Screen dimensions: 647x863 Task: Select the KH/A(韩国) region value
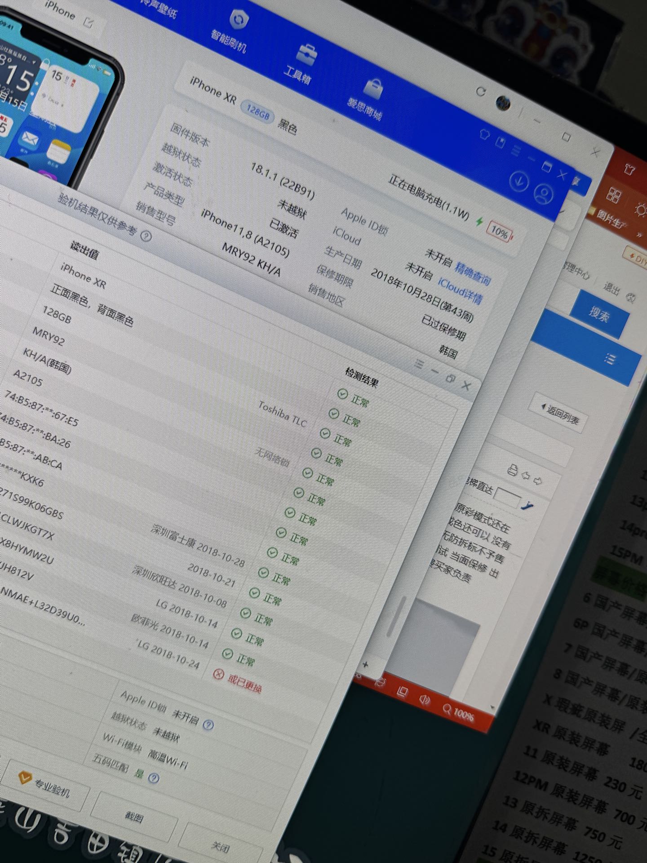coord(47,360)
